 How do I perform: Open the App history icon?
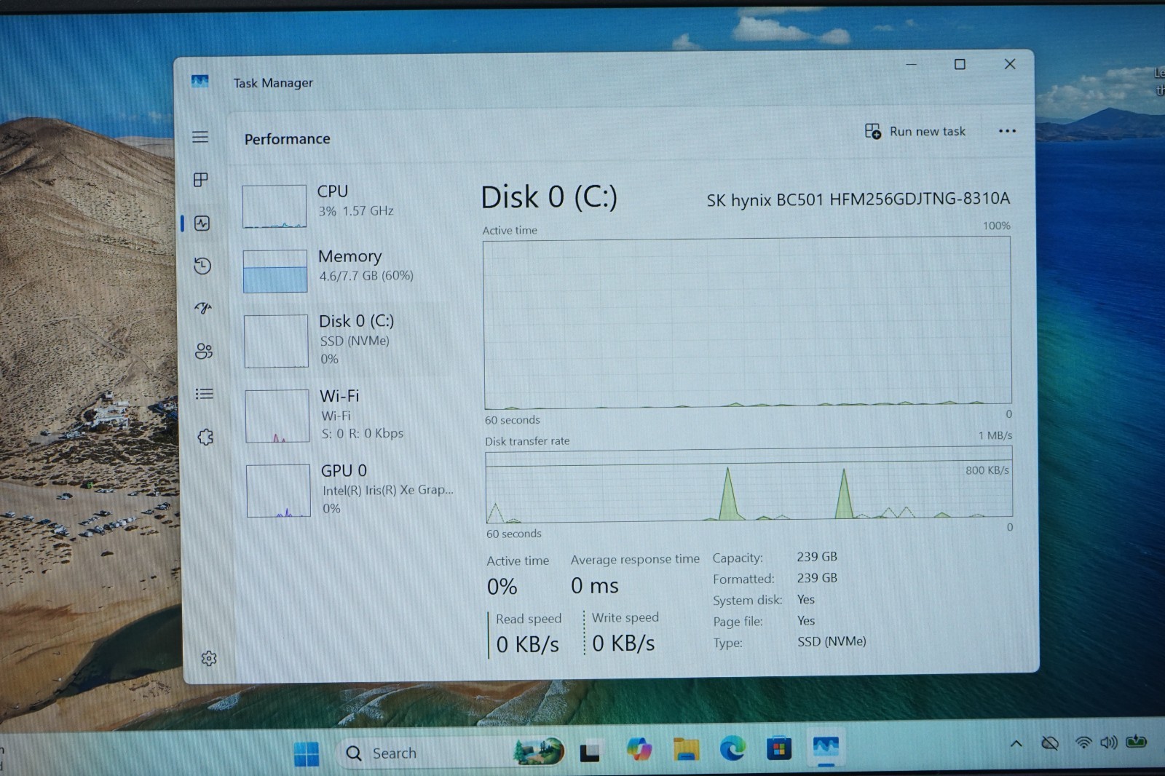click(202, 266)
